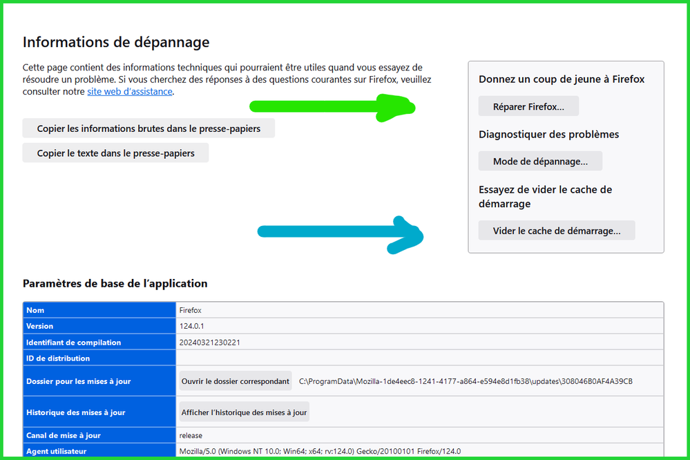
Task: Select the Firefox name value cell
Action: pos(419,310)
